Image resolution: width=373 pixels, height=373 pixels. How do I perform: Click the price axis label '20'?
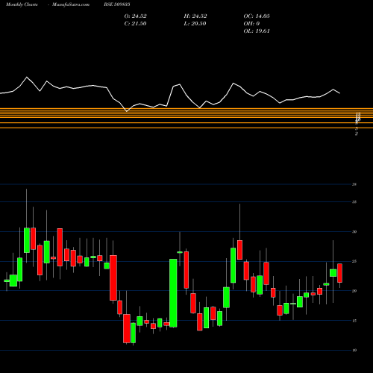pyautogui.click(x=354, y=291)
